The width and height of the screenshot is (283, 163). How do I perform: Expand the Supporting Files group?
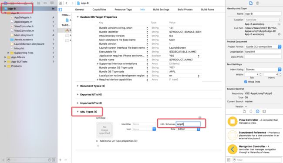[x=8, y=53]
